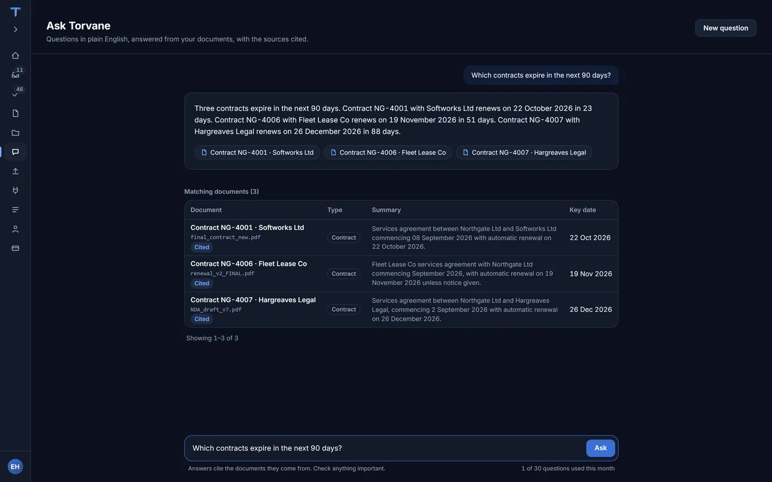Open the Contract NG-4001 · Softworks Ltd table row title
This screenshot has width=772, height=482.
point(247,228)
